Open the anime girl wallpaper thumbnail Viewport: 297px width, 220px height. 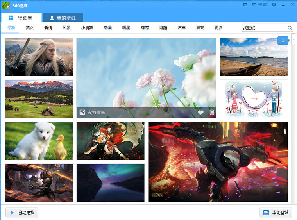tap(111, 141)
